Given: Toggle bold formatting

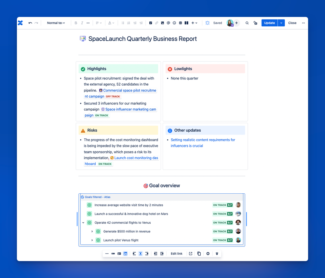Looking at the screenshot, I should [x=75, y=23].
